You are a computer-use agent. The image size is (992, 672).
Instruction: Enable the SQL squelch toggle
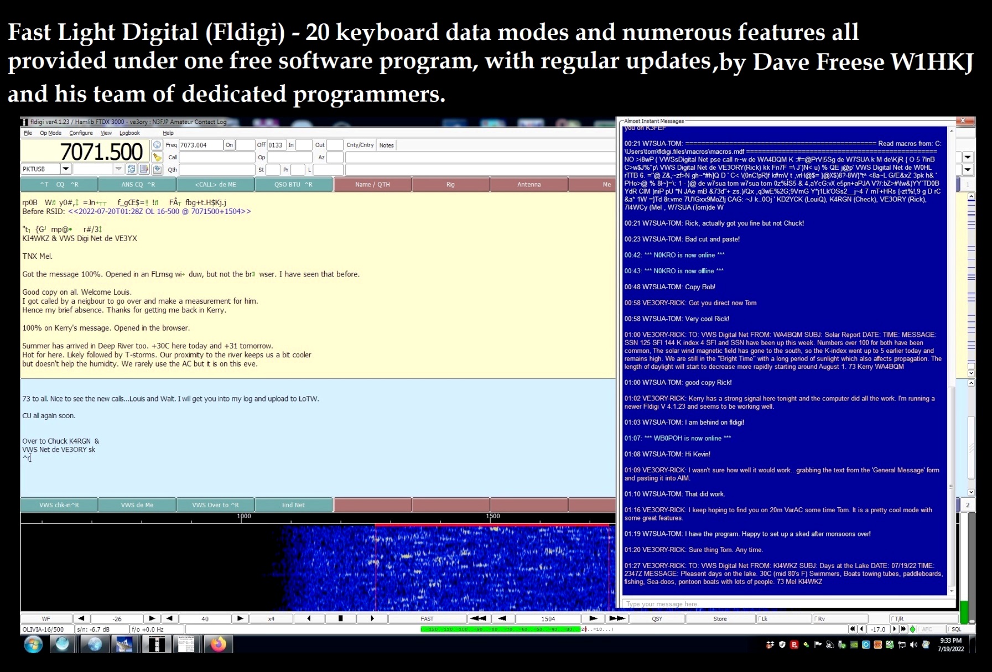[955, 629]
